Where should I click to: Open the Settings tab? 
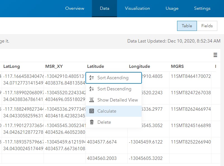(202, 8)
